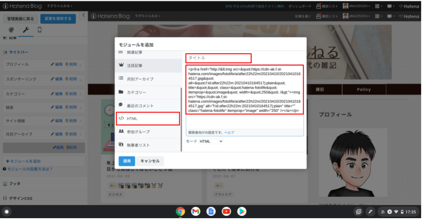Select 月別アーカイブ in module list
The height and width of the screenshot is (220, 423).
(148, 79)
